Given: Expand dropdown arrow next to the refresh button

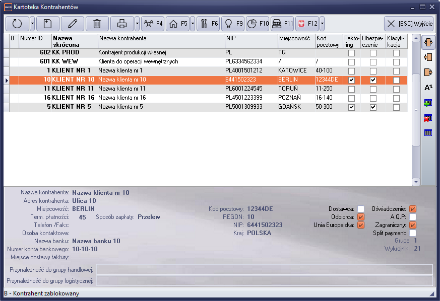Looking at the screenshot, I should [32, 24].
